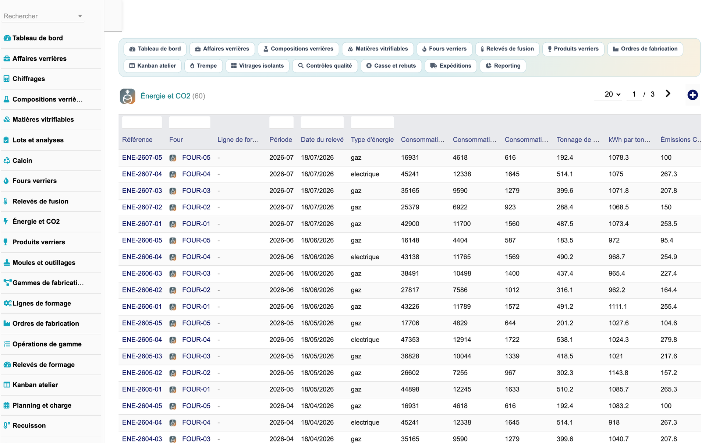Select the Casse et rebuts tab

[x=391, y=66]
